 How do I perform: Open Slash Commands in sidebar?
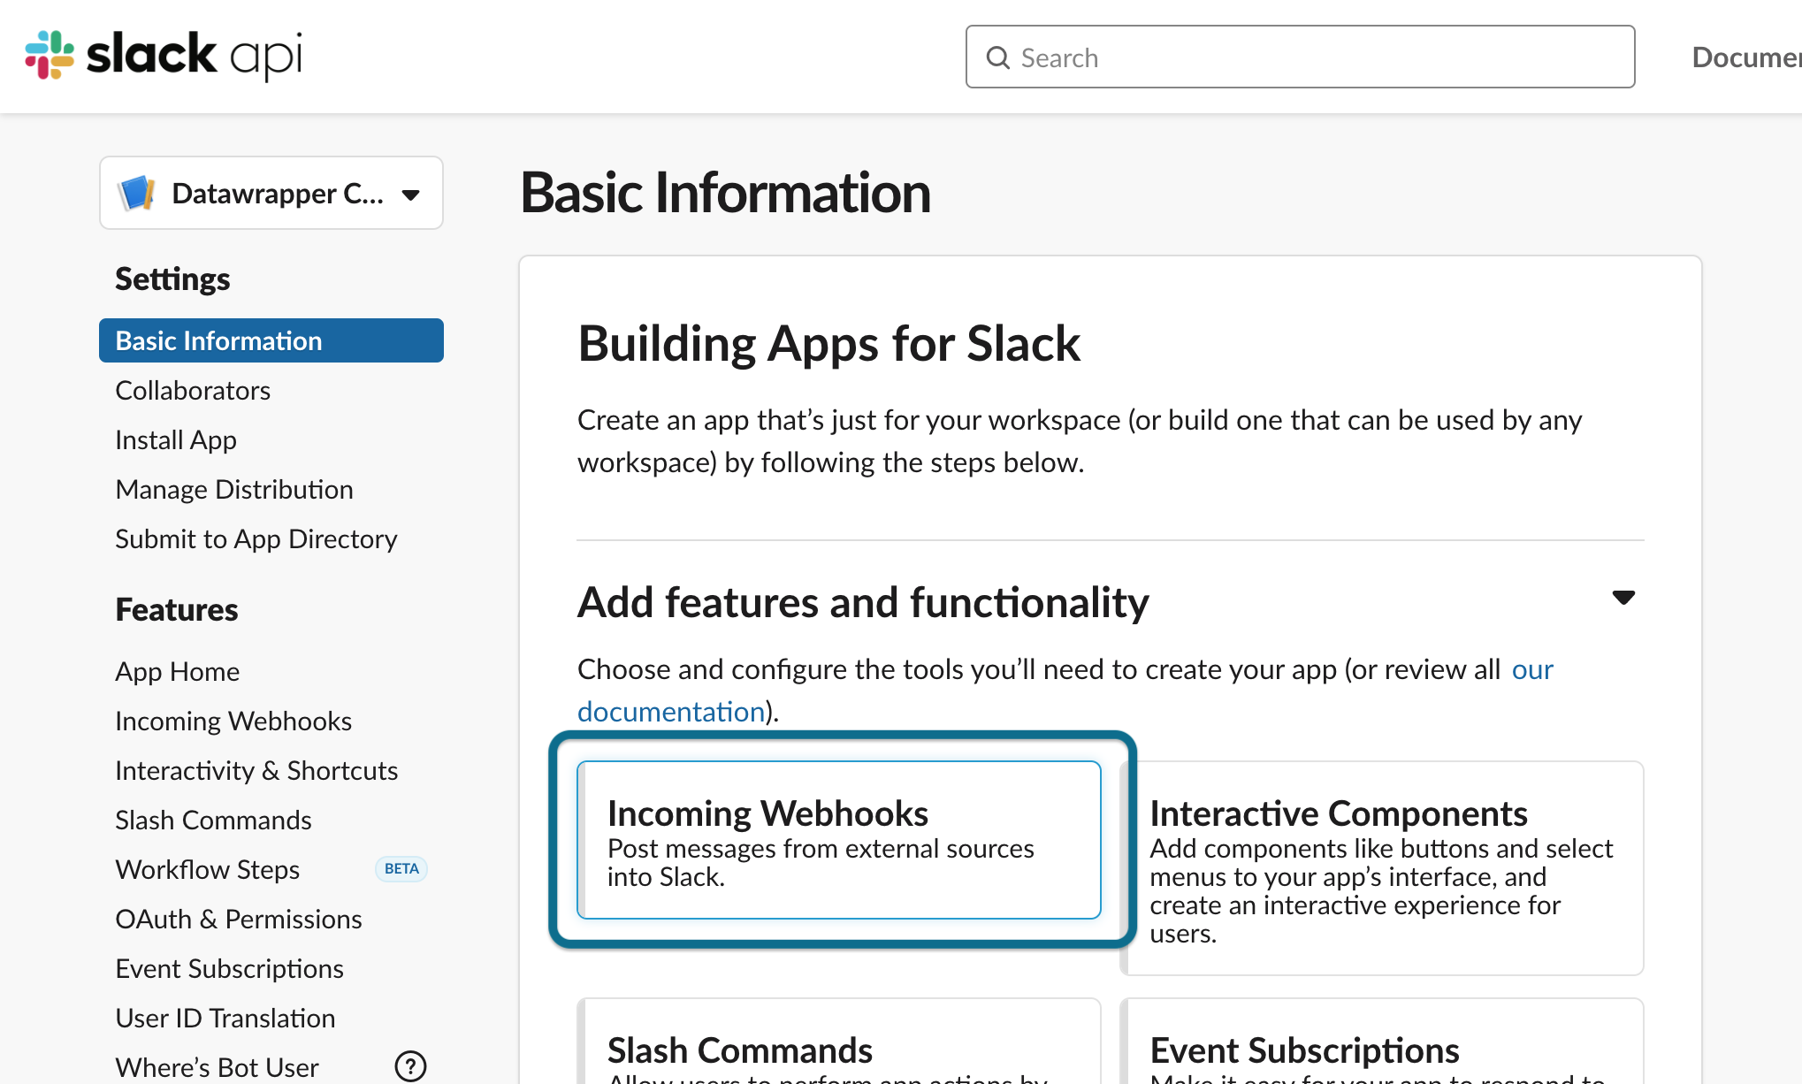coord(213,820)
